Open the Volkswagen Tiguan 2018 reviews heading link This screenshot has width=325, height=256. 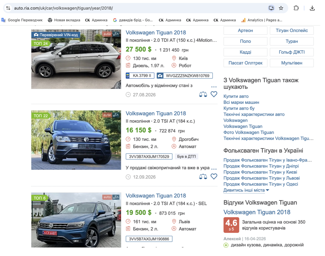(257, 212)
